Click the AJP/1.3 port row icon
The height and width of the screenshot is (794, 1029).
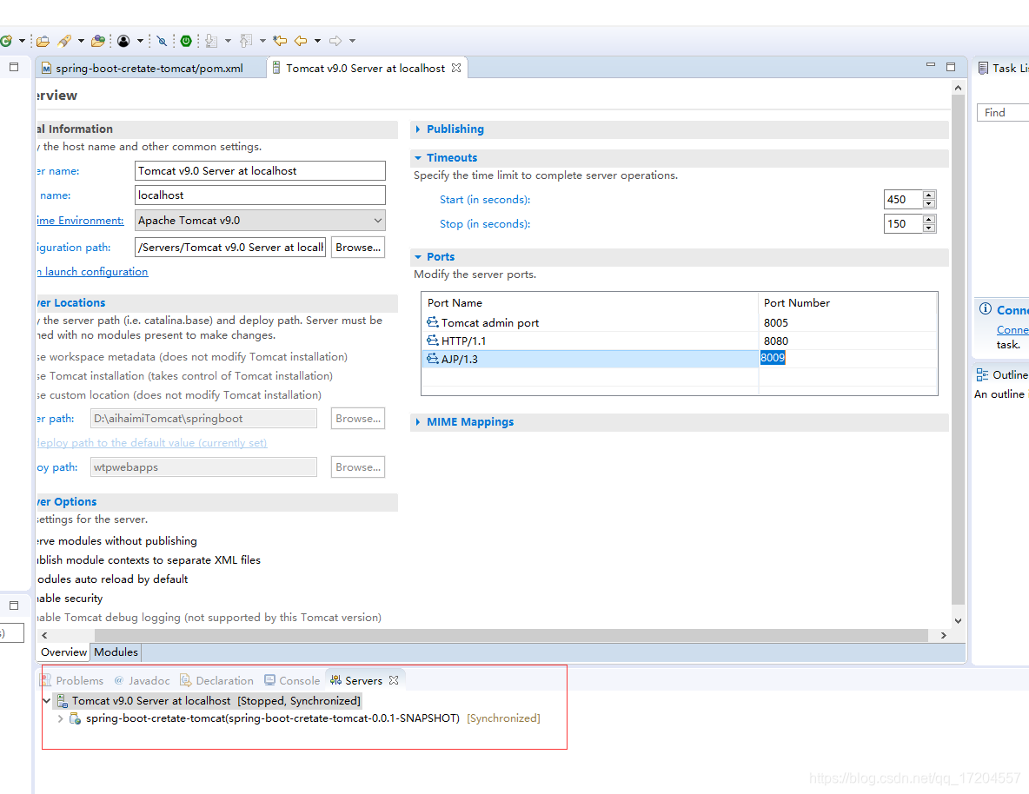pos(433,358)
